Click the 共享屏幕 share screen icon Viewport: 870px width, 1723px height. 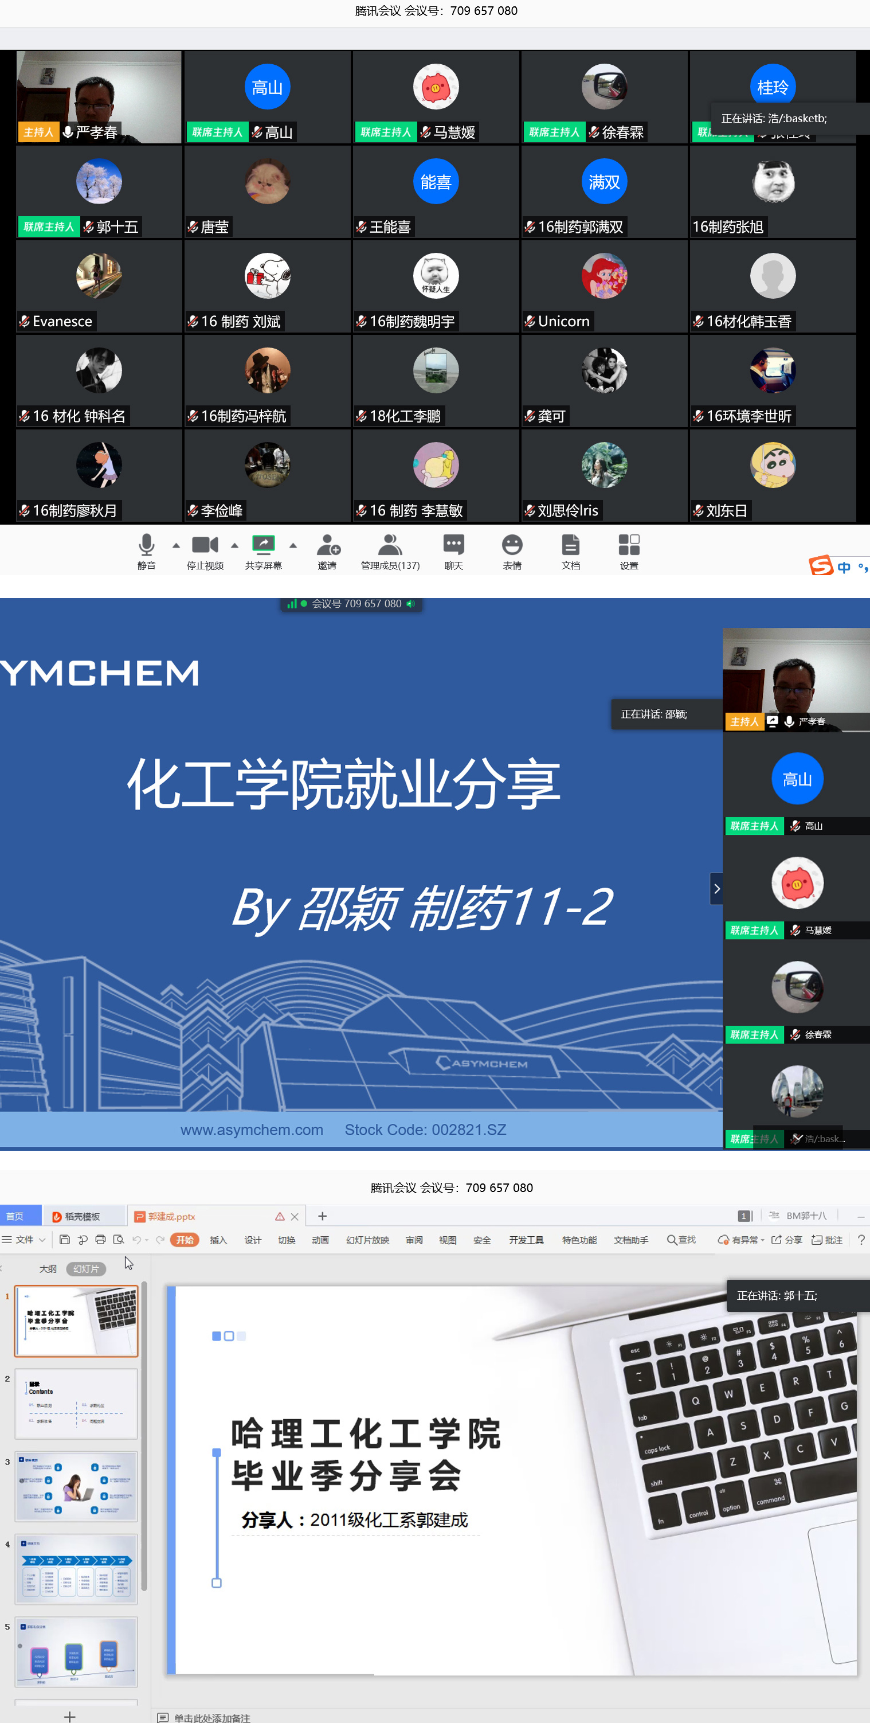[263, 546]
